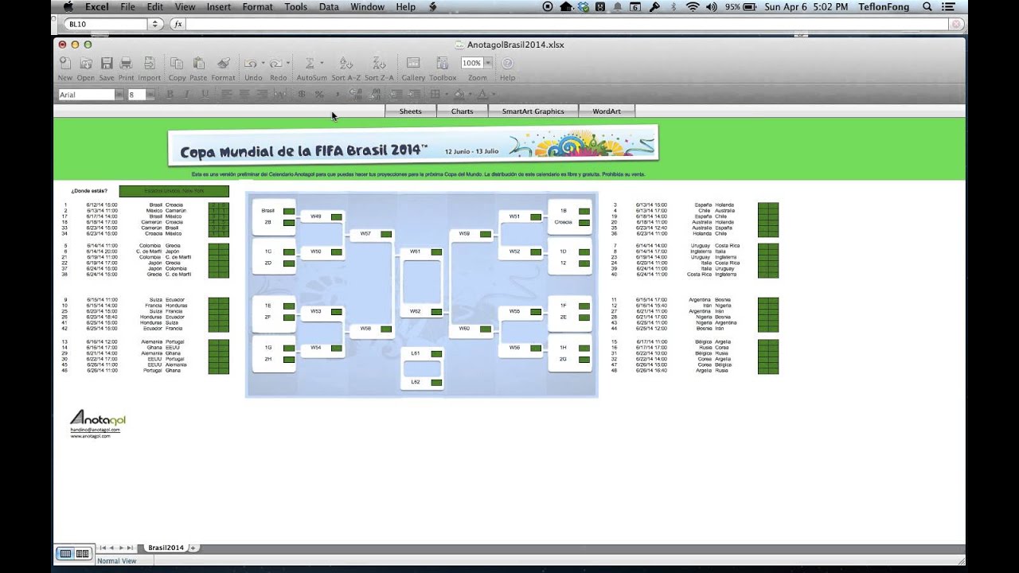Click the Copy toolbar icon
Screen dimensions: 1019x573
click(x=177, y=63)
